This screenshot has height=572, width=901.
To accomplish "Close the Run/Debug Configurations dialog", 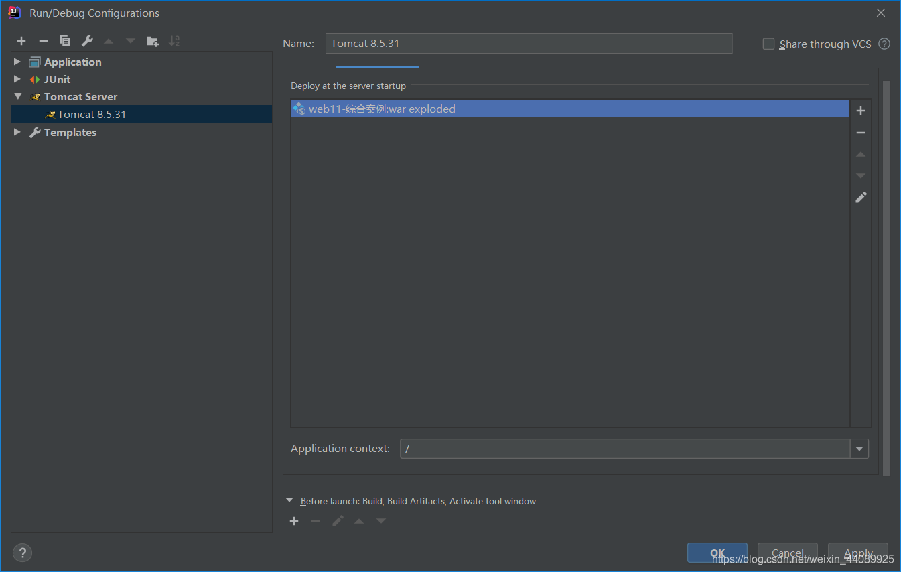I will (881, 13).
